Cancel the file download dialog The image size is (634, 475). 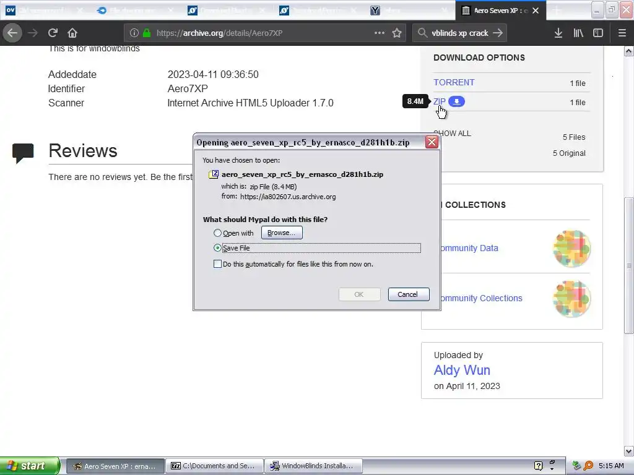409,294
